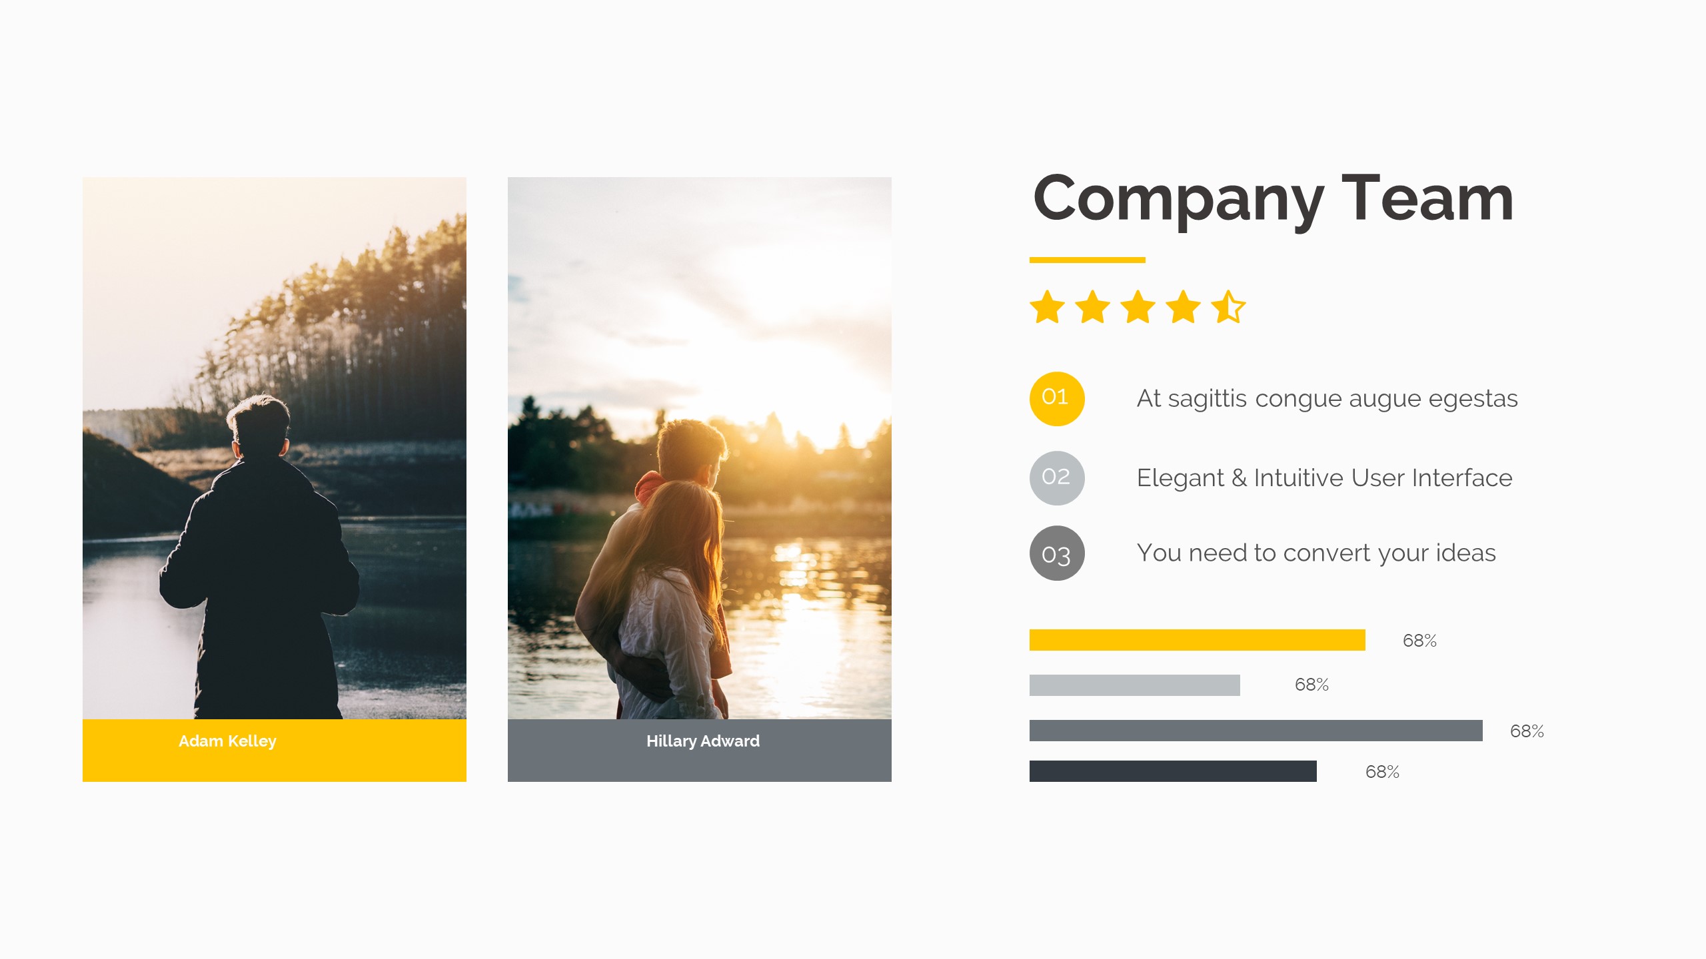Click the medium gray longest progress bar
Viewport: 1706px width, 959px height.
pos(1256,731)
